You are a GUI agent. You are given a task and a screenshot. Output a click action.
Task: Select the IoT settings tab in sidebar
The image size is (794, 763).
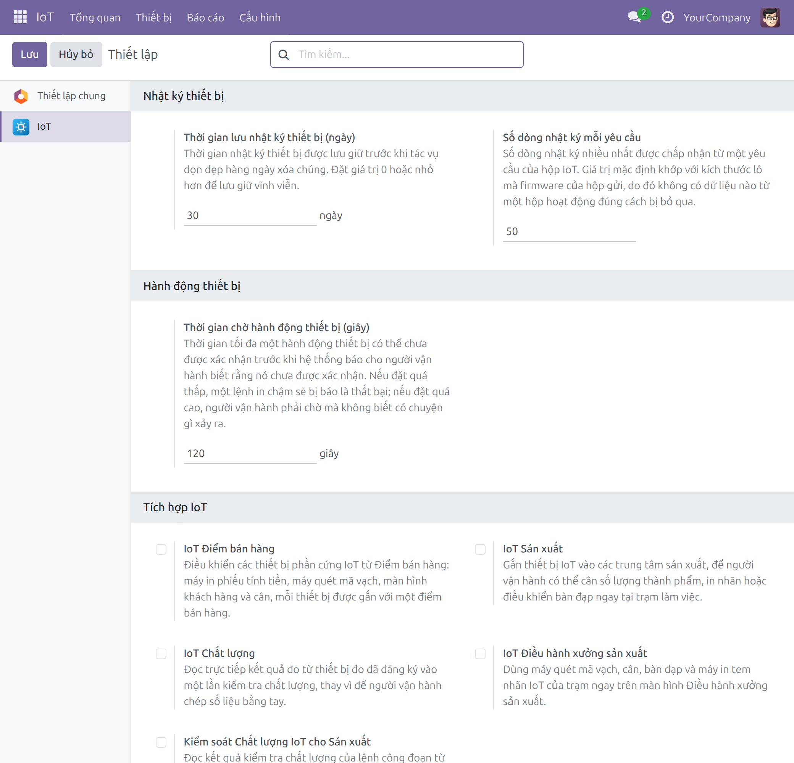65,127
